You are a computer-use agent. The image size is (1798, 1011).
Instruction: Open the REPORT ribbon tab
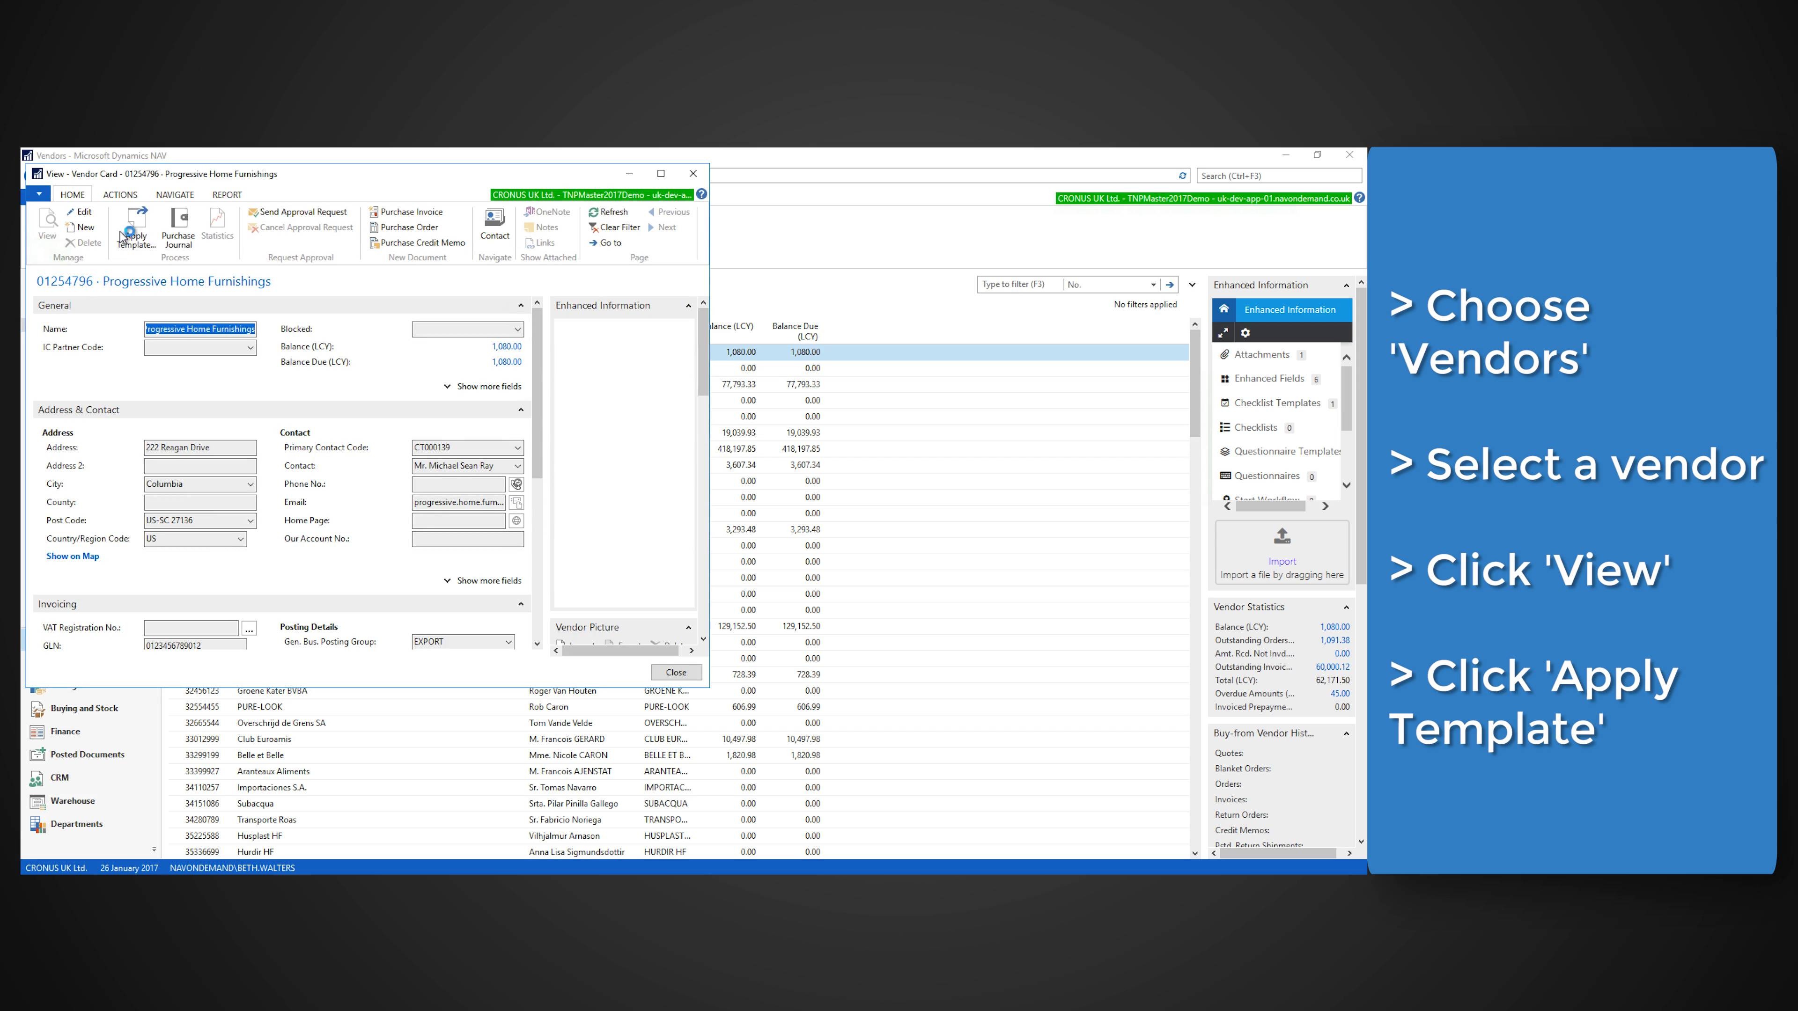point(226,195)
